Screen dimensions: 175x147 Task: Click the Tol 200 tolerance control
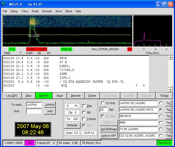(72, 119)
